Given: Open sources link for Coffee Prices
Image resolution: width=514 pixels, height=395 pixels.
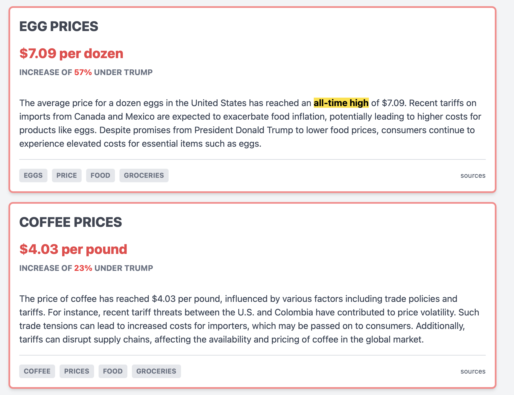Looking at the screenshot, I should [x=473, y=371].
